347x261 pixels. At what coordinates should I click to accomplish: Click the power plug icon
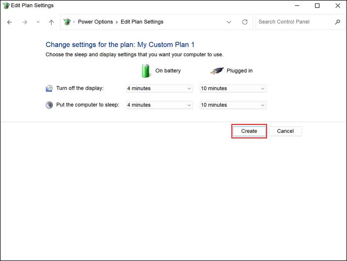(217, 71)
